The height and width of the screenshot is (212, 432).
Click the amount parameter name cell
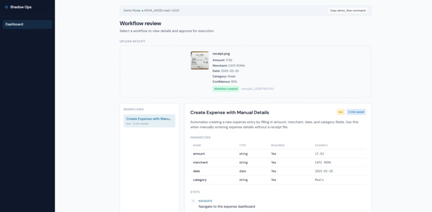tap(199, 154)
